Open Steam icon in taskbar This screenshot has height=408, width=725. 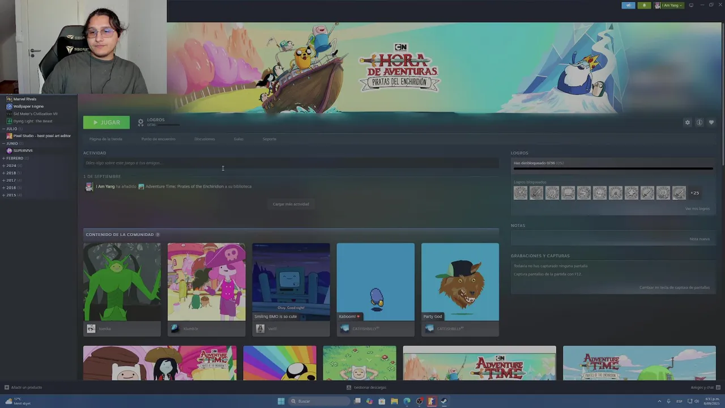coord(444,401)
